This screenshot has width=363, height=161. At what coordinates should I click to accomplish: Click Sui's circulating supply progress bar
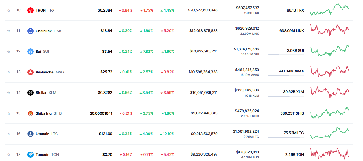[x=286, y=55]
